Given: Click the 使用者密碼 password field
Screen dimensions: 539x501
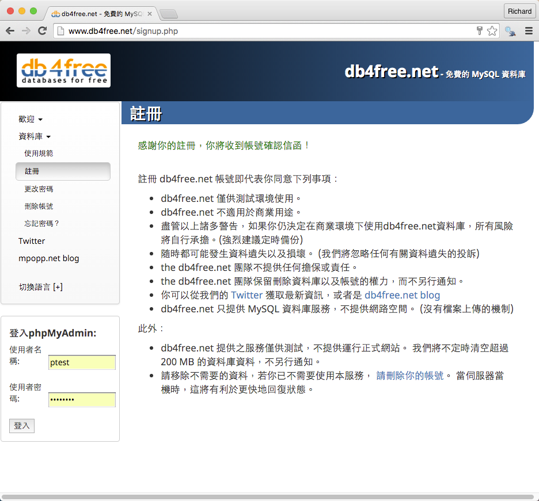Looking at the screenshot, I should 82,400.
